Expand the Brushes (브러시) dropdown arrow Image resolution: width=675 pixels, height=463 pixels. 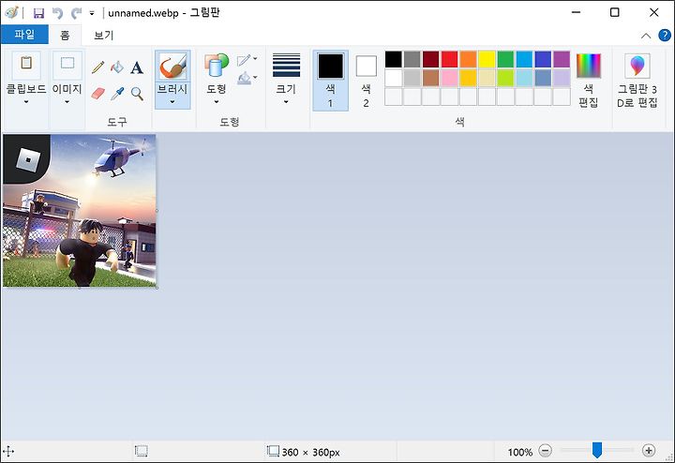pos(172,102)
